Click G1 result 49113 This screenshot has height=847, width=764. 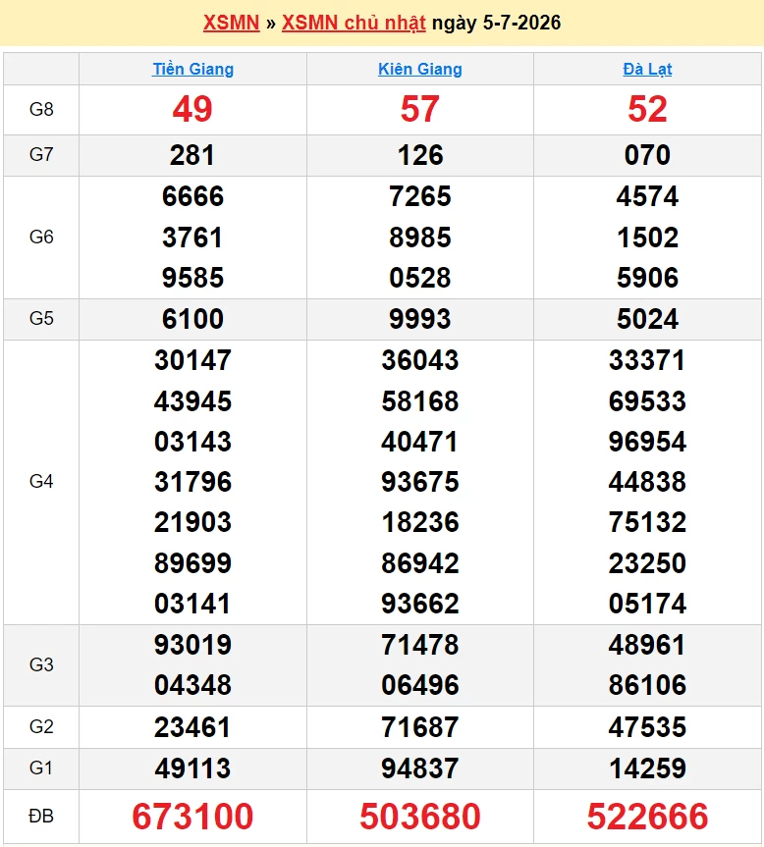tap(192, 768)
